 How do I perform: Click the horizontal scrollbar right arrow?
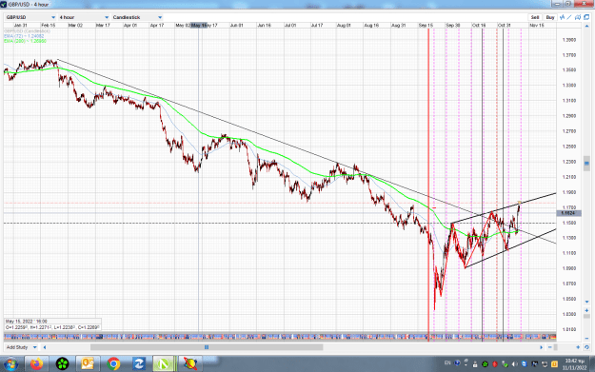542,347
